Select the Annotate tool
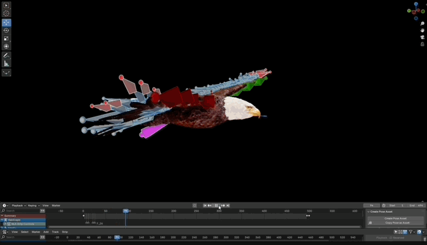Viewport: 427px width, 245px height. point(6,56)
